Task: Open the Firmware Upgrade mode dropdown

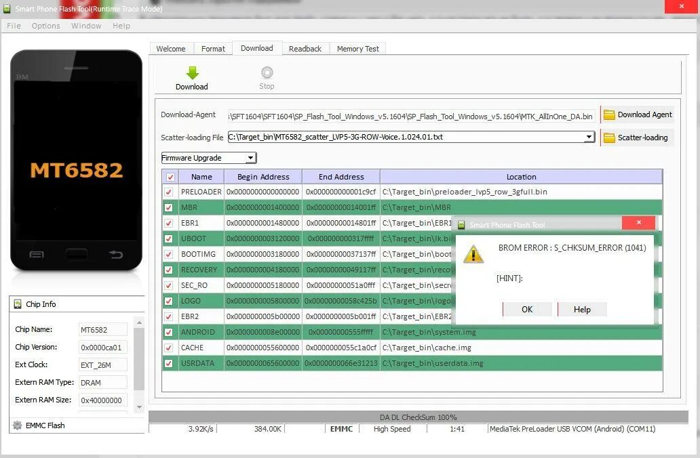Action: click(x=208, y=158)
